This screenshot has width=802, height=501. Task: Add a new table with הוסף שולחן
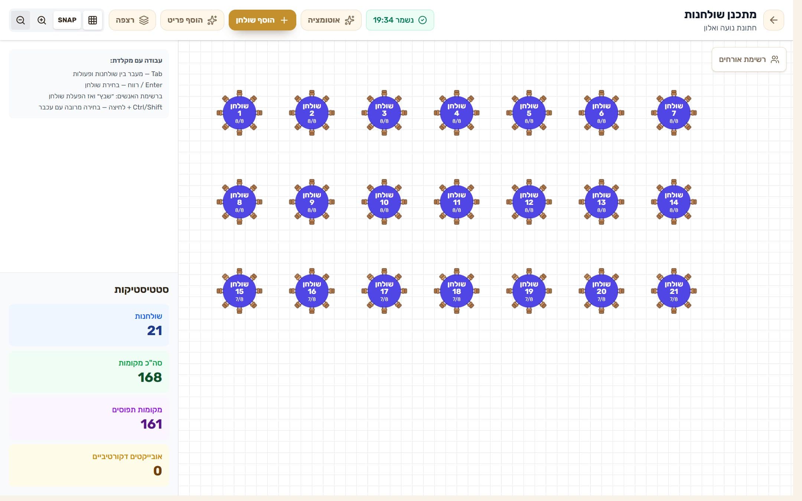point(262,20)
